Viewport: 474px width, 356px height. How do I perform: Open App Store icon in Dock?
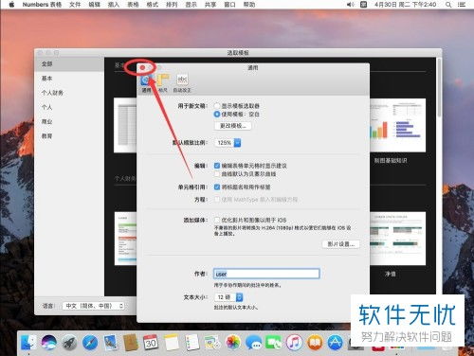(335, 342)
